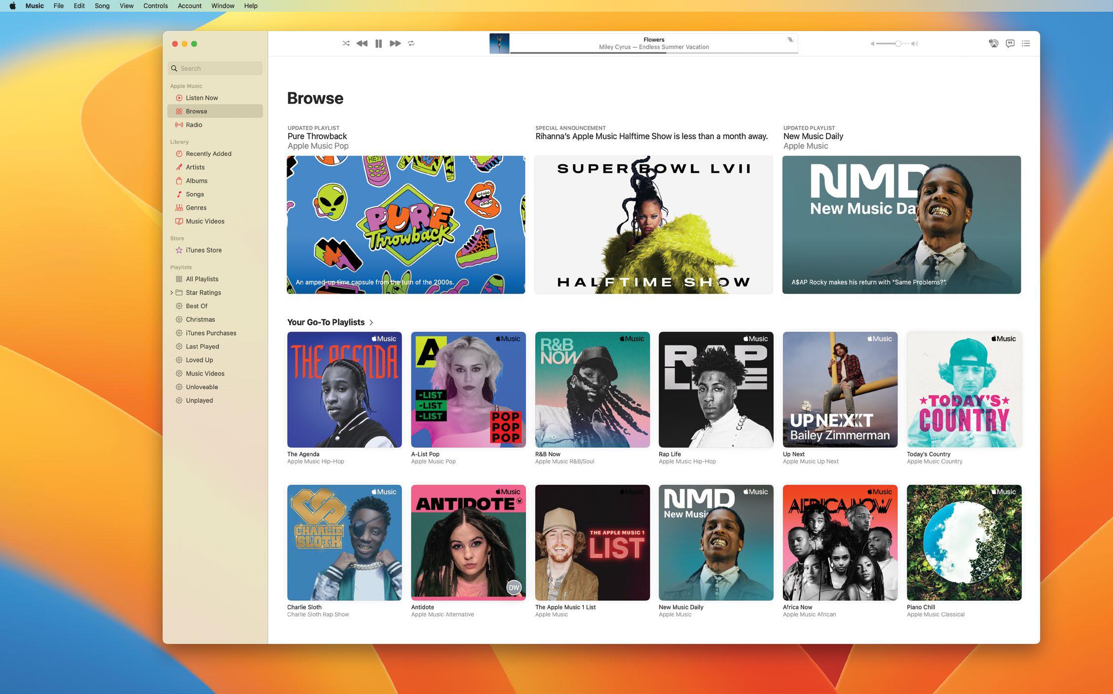Open Africa Now playlist cover

click(840, 542)
